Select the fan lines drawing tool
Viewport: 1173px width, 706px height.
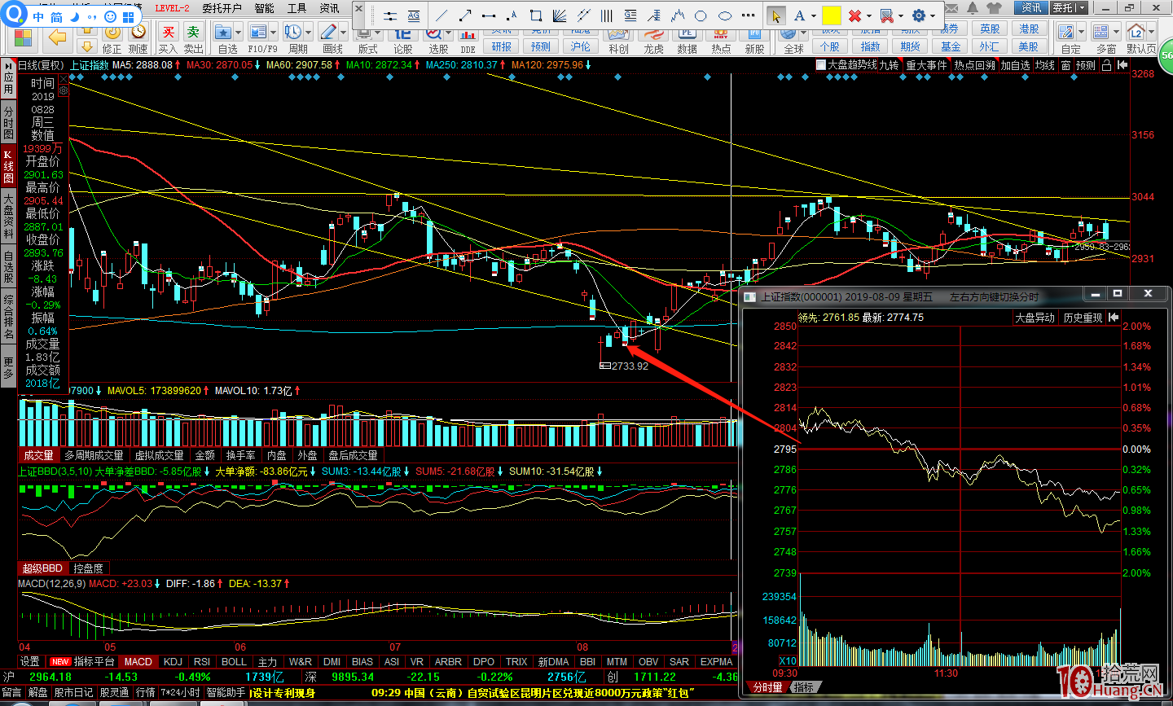[560, 15]
